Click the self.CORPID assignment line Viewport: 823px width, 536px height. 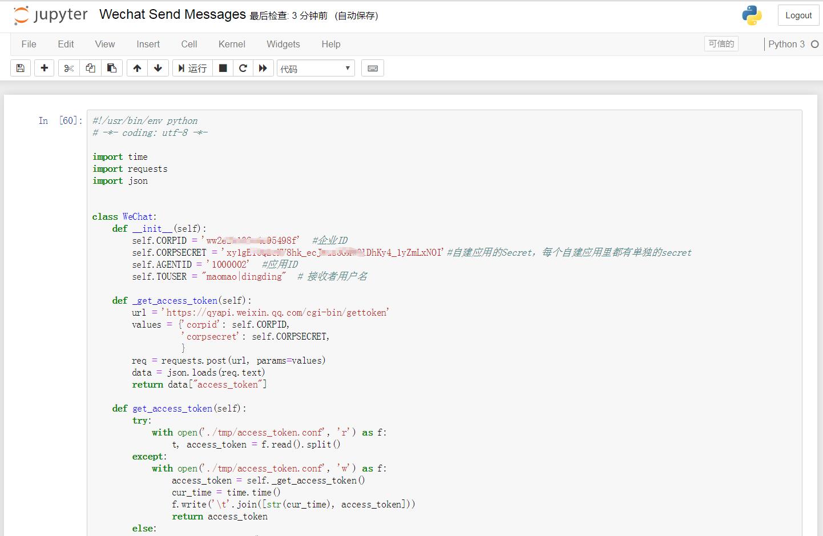click(240, 240)
